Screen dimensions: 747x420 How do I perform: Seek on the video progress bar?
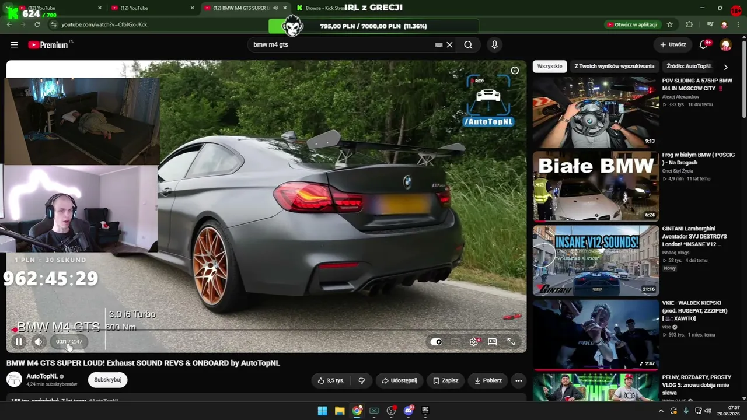tap(266, 330)
